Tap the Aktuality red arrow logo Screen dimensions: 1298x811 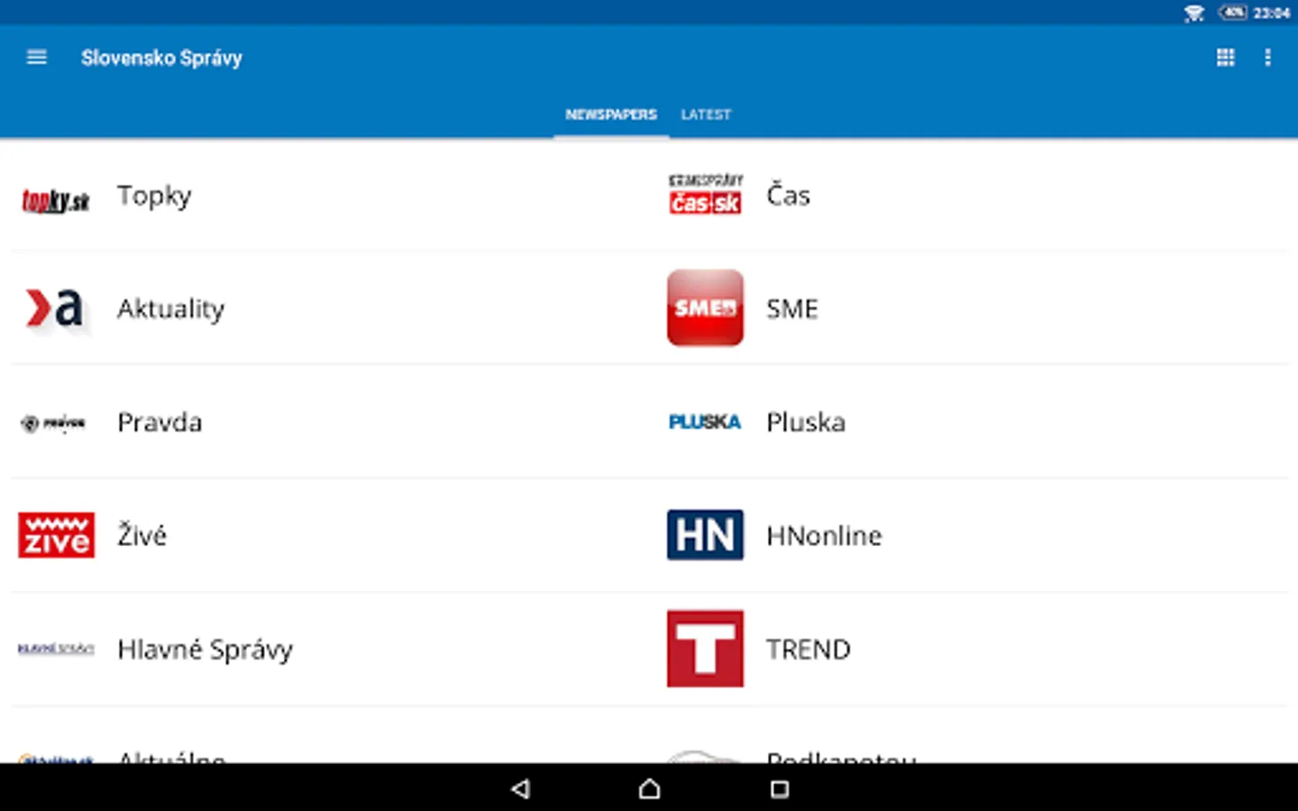56,309
